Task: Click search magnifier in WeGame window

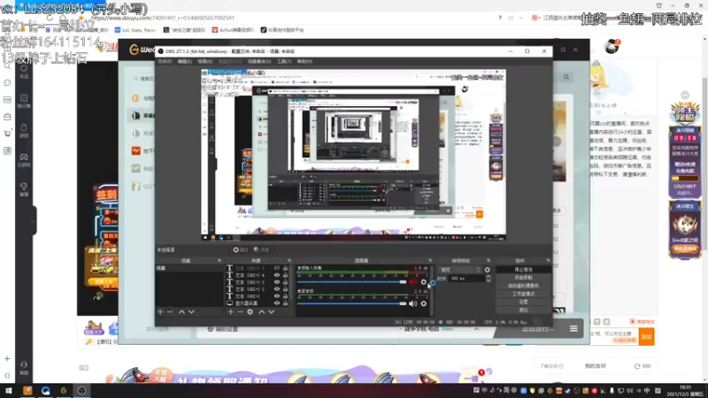Action: pos(566,77)
